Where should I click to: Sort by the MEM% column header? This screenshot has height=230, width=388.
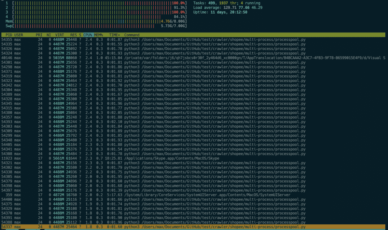(98, 35)
